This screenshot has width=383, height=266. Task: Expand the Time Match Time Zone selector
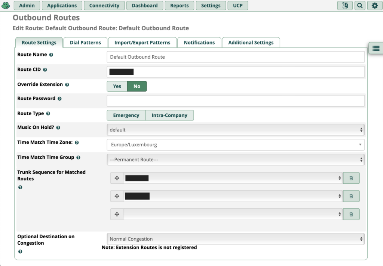click(x=236, y=145)
